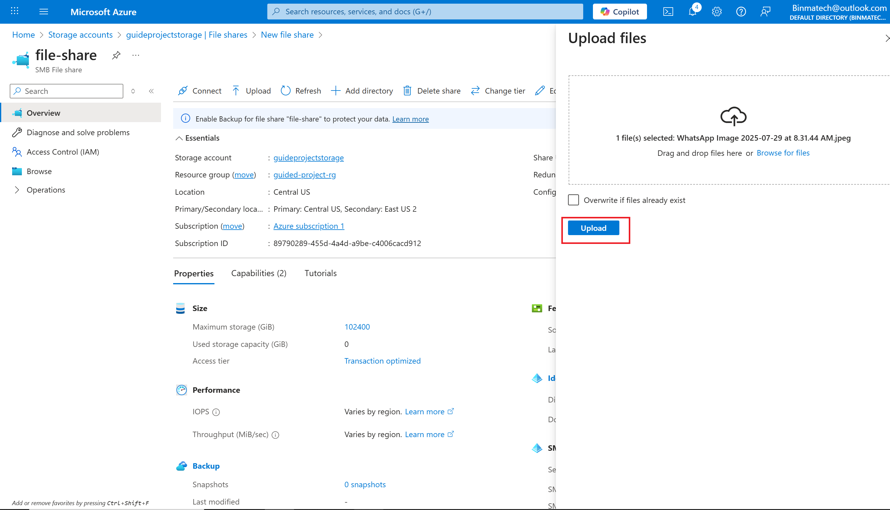Expand the Operations menu group

pyautogui.click(x=17, y=190)
